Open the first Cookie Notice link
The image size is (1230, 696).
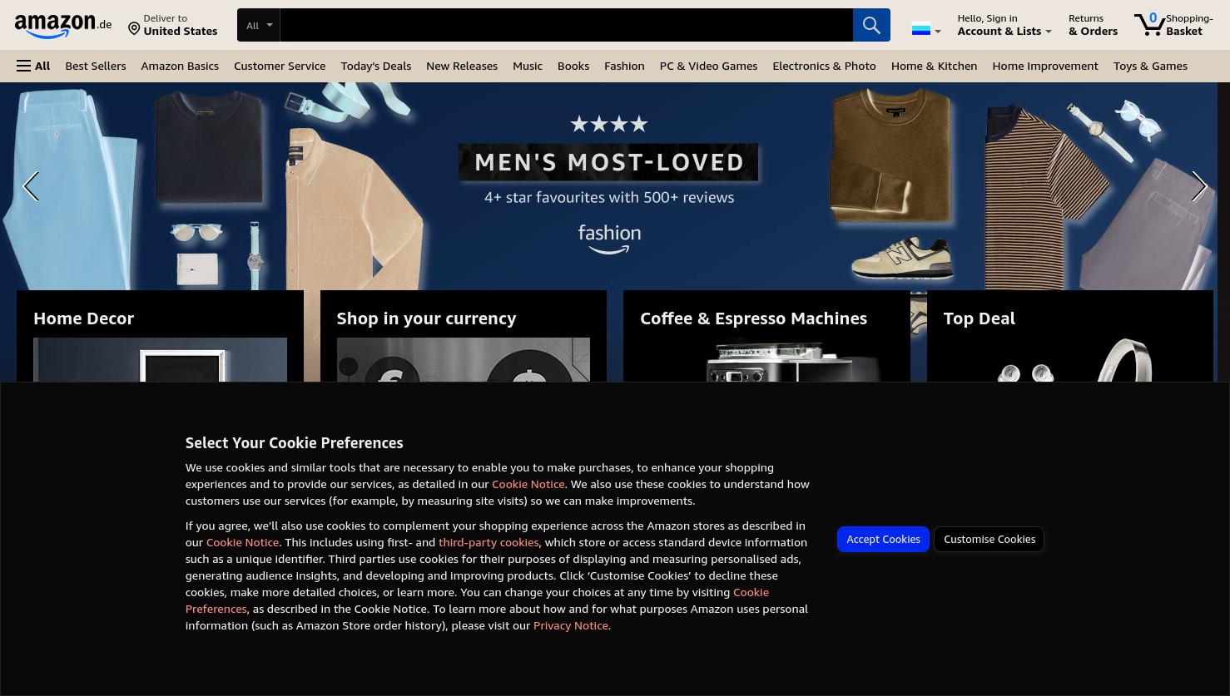528,484
